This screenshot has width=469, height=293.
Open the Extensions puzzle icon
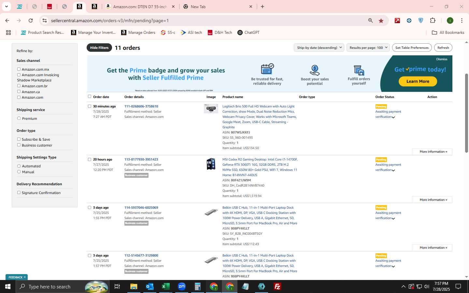433,21
